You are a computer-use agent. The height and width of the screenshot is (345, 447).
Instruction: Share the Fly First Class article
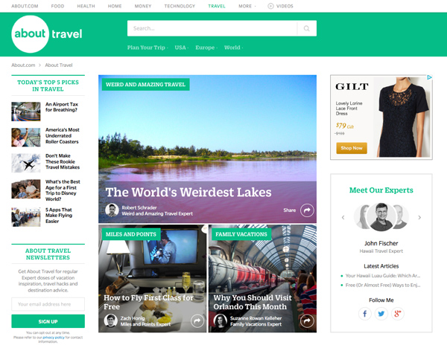coord(197,321)
